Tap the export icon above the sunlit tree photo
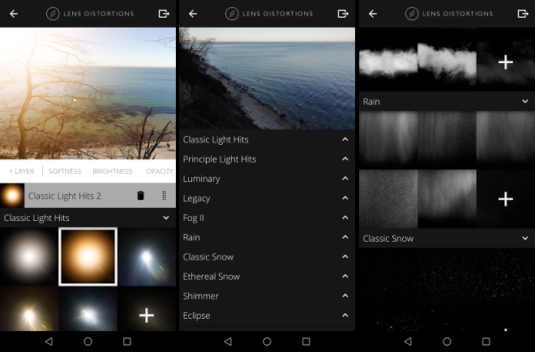This screenshot has height=352, width=535. 165,14
